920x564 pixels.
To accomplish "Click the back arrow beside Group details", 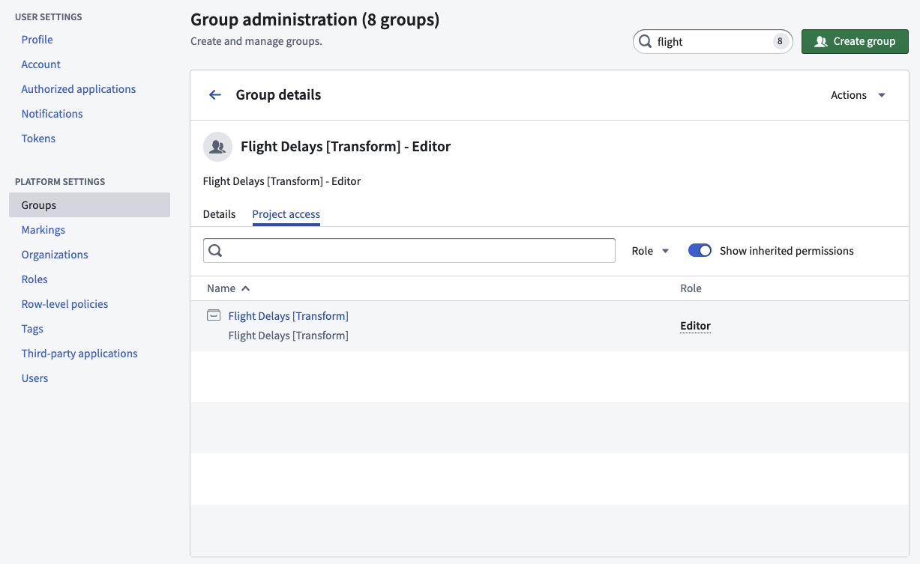I will [x=215, y=94].
